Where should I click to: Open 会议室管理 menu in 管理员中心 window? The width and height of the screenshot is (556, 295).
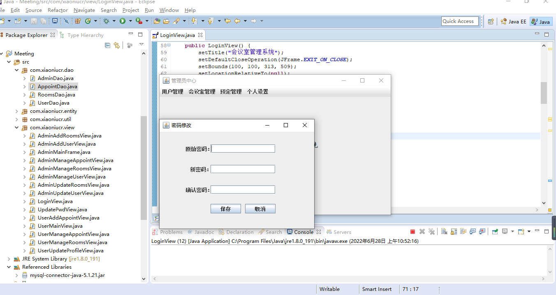(202, 91)
